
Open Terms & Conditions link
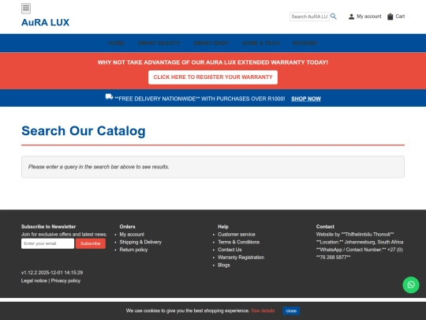point(238,242)
